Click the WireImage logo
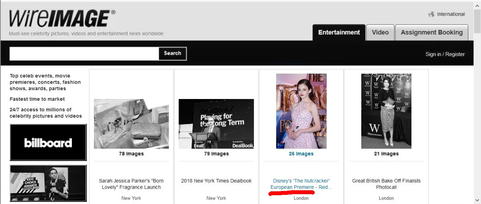Viewport: 481px width, 204px height. [62, 18]
